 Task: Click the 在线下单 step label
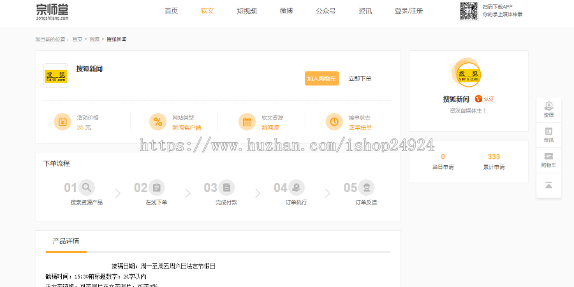[157, 202]
